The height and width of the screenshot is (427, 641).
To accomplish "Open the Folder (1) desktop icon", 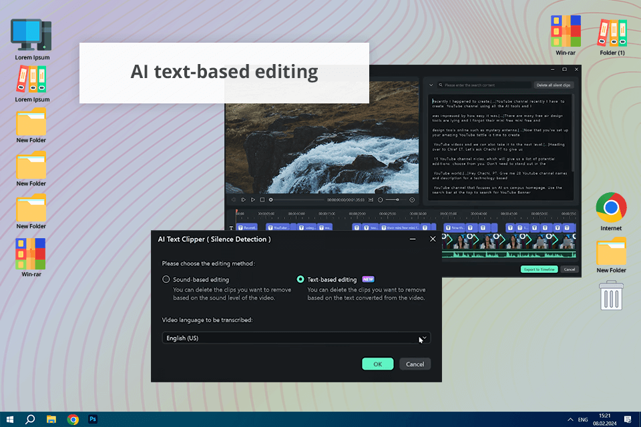I will pos(612,37).
